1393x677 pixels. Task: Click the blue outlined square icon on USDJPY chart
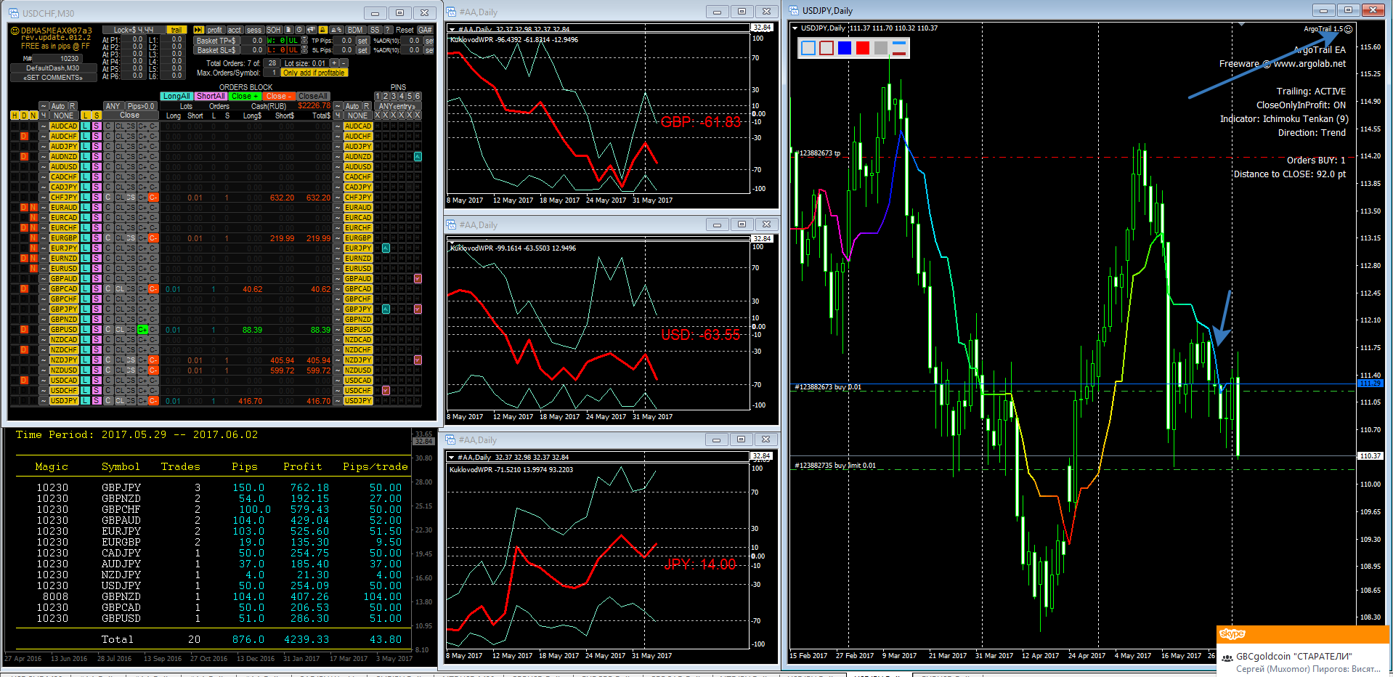point(808,48)
